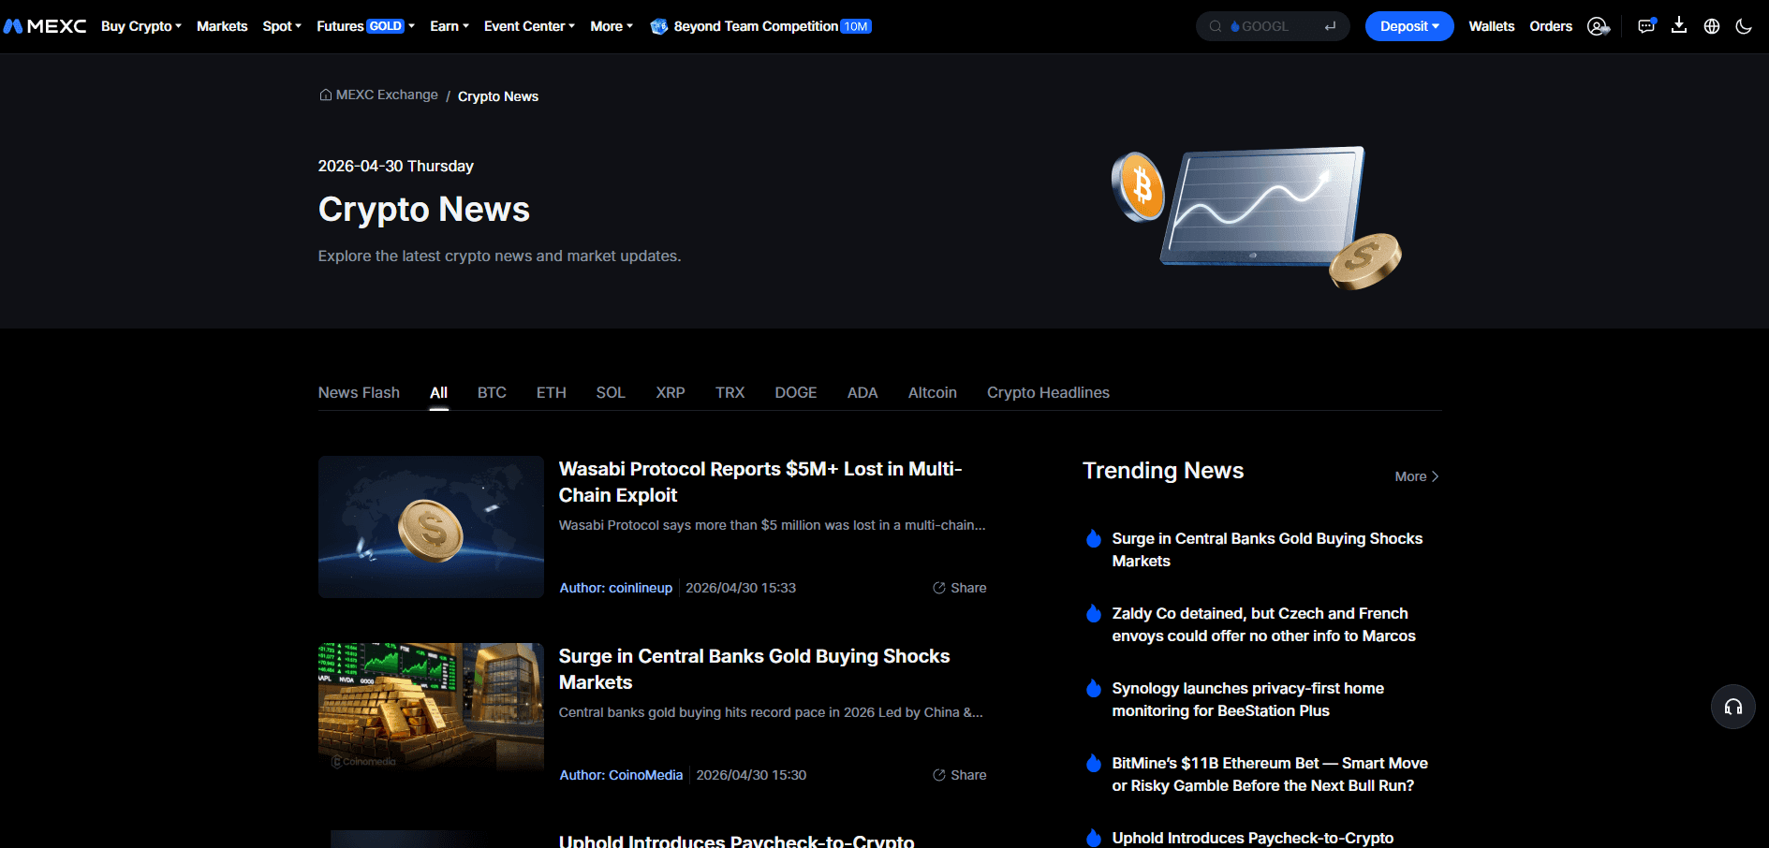Image resolution: width=1769 pixels, height=848 pixels.
Task: Expand the More navigation dropdown
Action: 612,26
